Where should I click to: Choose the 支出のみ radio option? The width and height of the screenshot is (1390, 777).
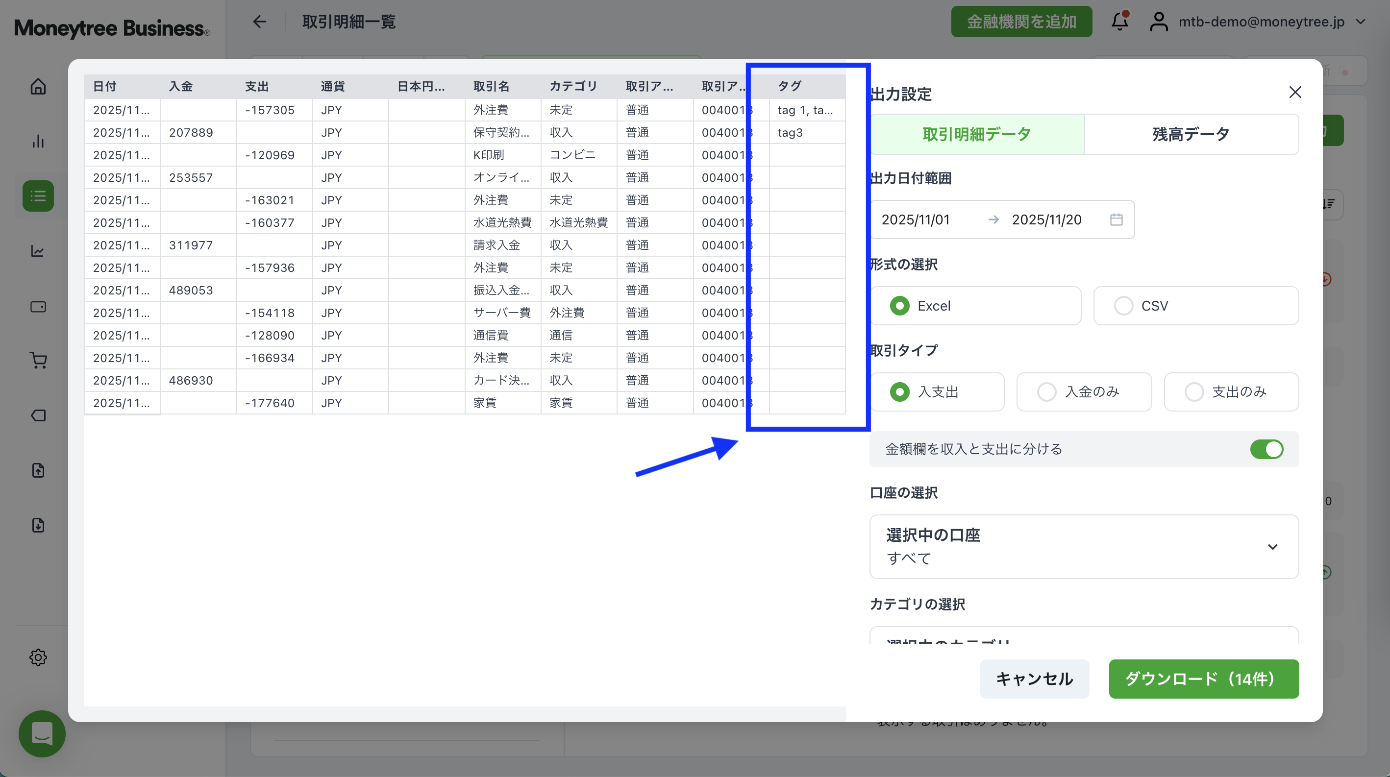coord(1193,392)
